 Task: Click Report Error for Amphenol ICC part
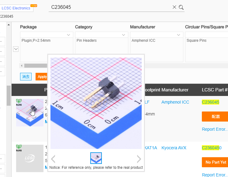point(215,129)
